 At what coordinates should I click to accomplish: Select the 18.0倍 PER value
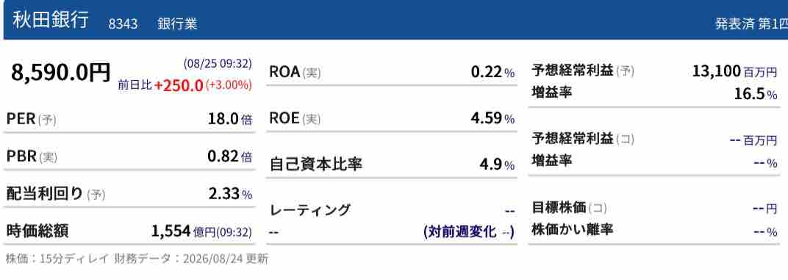tap(230, 119)
